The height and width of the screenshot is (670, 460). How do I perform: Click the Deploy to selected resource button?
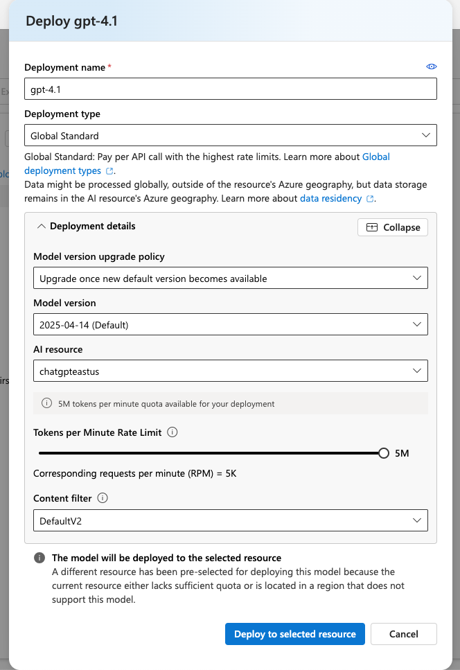(295, 634)
